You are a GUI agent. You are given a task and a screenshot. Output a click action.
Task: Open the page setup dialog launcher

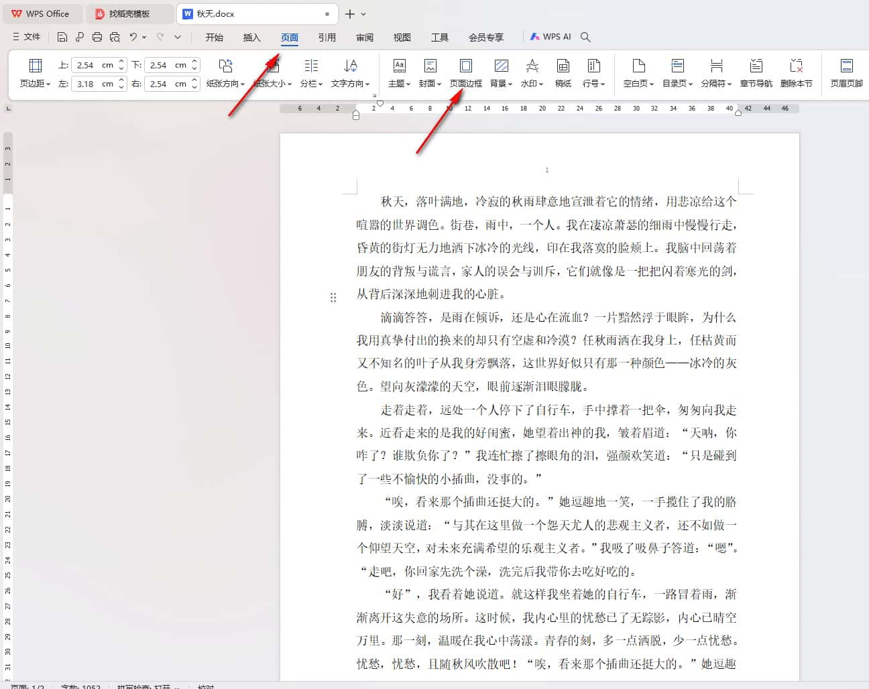pos(374,95)
